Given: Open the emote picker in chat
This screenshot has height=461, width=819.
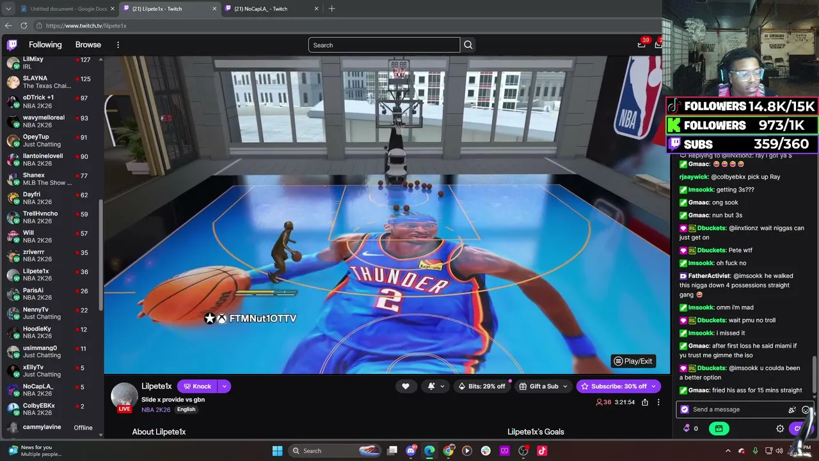Looking at the screenshot, I should [x=806, y=410].
